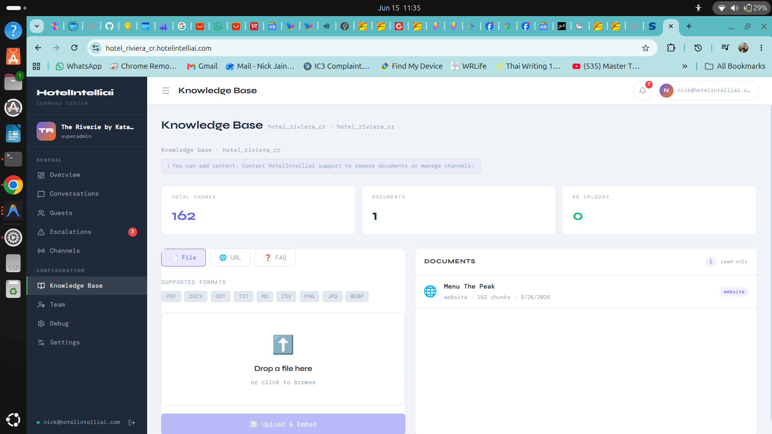Go back to previous page
The image size is (772, 434).
click(38, 48)
